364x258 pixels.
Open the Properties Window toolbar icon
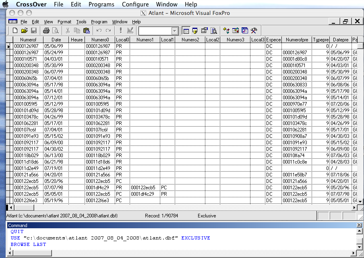tap(204, 31)
